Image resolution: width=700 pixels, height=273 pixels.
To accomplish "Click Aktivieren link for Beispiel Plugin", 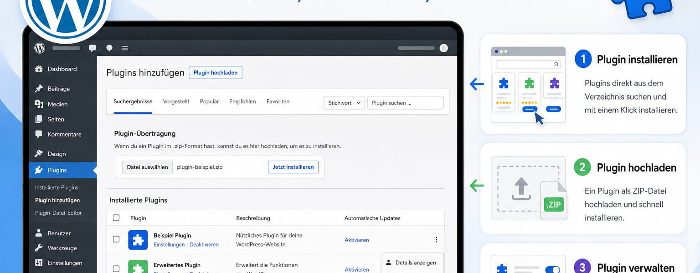I will pyautogui.click(x=357, y=240).
